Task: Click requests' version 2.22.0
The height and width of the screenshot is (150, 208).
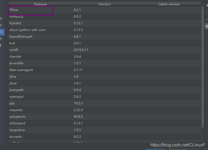Action: 78,110
